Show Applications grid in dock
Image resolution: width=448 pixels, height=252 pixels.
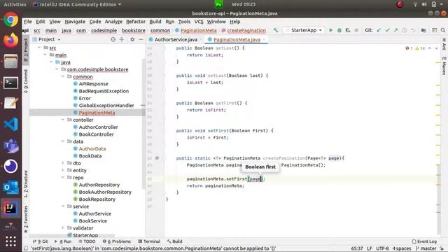[x=11, y=241]
